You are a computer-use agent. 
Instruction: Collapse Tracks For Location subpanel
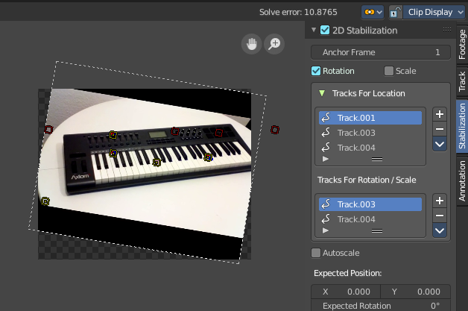(322, 93)
